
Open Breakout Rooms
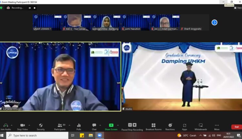click(x=153, y=125)
